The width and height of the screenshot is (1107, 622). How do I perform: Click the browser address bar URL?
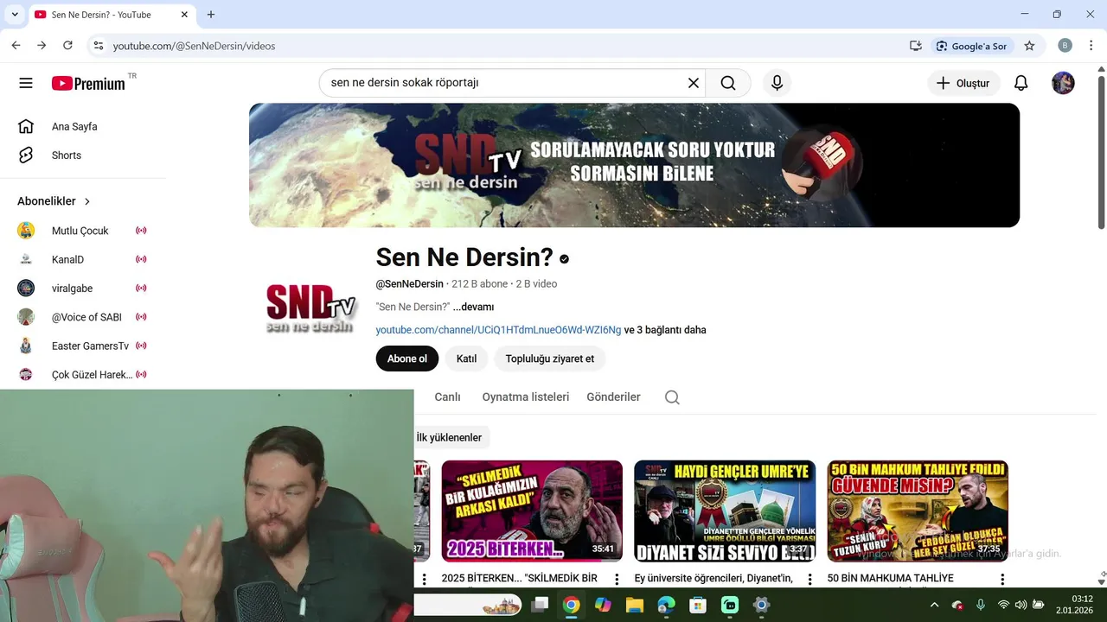tap(195, 46)
